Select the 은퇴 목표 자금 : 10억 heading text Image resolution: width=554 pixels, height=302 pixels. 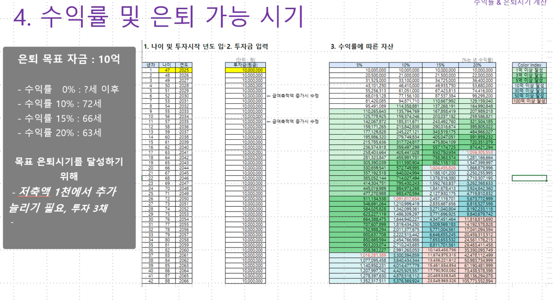click(x=69, y=60)
